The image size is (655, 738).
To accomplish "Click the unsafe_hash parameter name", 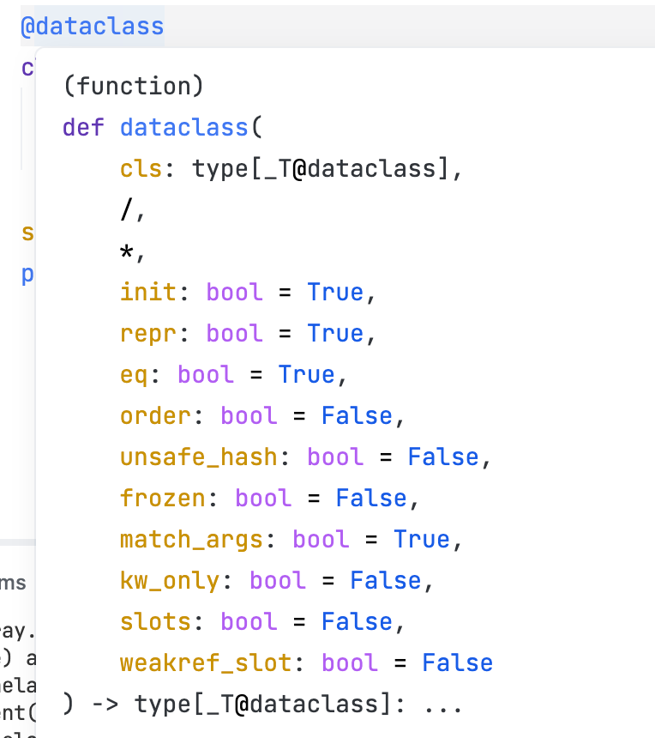I will (199, 457).
